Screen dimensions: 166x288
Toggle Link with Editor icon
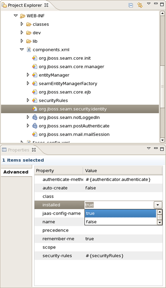[x=140, y=5]
